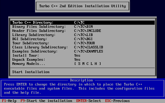Click the C:\TC\BIN path value
The width and height of the screenshot is (165, 103).
(84, 27)
